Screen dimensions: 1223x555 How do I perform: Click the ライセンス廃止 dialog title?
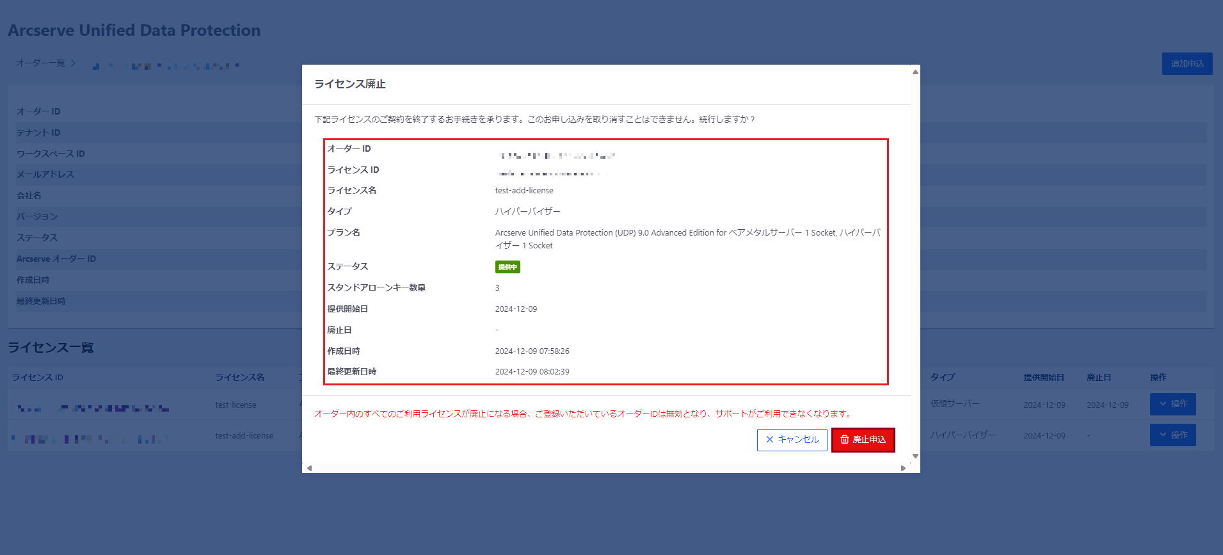(350, 84)
